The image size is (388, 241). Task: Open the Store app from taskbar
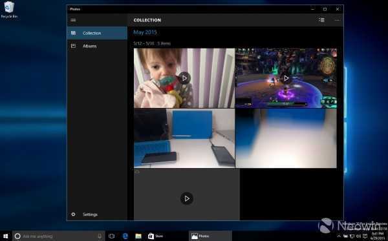pos(156,236)
